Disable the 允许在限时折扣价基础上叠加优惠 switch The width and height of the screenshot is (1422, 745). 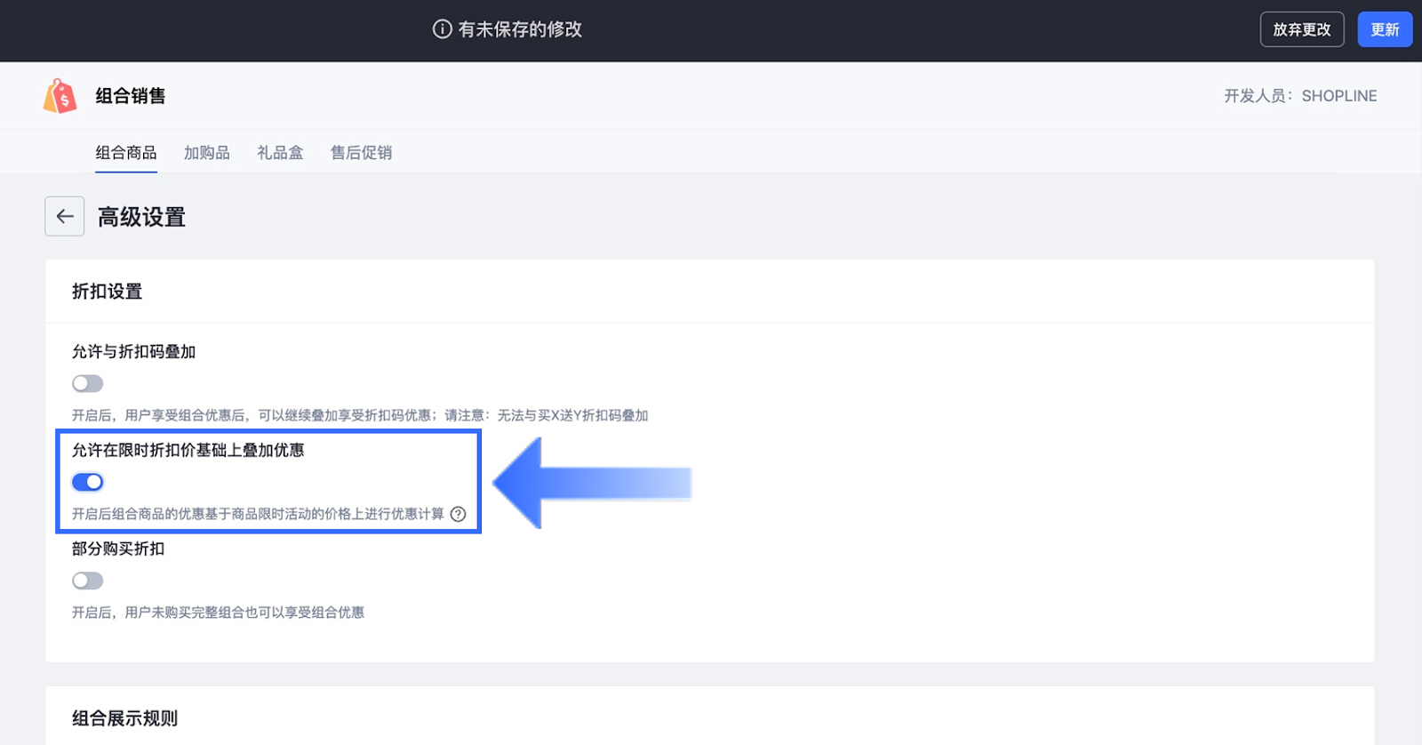pyautogui.click(x=88, y=482)
